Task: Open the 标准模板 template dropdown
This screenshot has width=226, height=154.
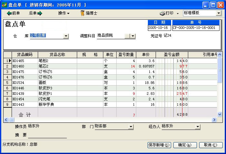Action: [x=218, y=13]
